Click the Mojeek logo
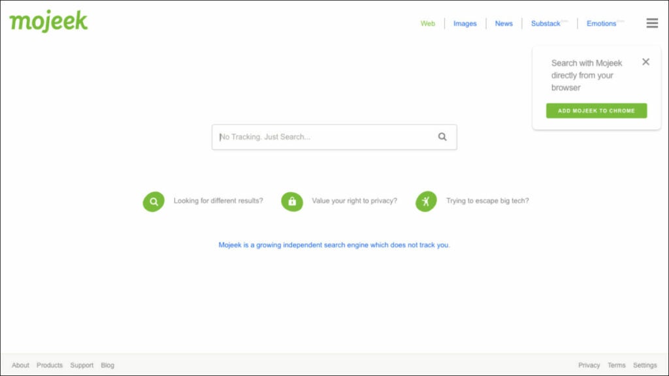The height and width of the screenshot is (376, 669). [48, 21]
